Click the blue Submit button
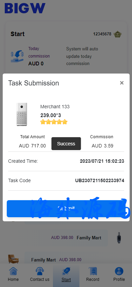Screen dimensions: 132x287 coord(66,209)
